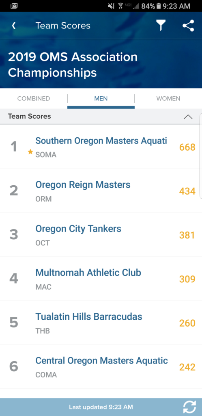Tap the gold star next to SOMA
The height and width of the screenshot is (416, 202).
click(30, 152)
